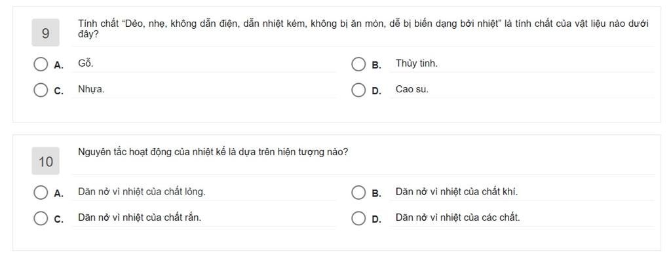This screenshot has width=671, height=260.
Task: Select radio button A for question 9
Action: (x=41, y=65)
